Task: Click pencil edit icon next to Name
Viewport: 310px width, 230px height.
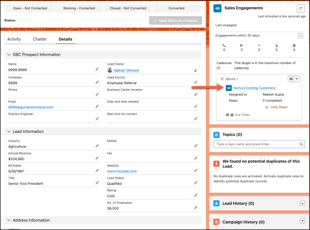Action: (x=97, y=70)
